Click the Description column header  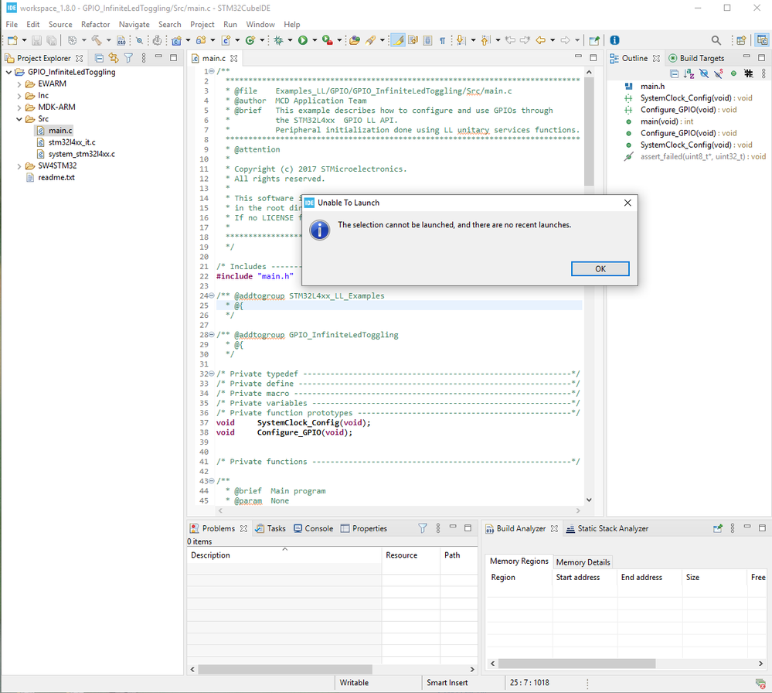[x=284, y=555]
